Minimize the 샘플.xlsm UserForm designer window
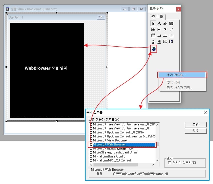Screen dimensions: 213x184 pyautogui.click(x=124, y=9)
